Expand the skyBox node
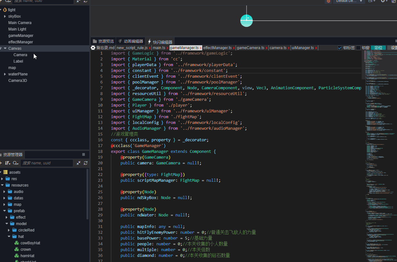The height and width of the screenshot is (262, 397). point(5,16)
